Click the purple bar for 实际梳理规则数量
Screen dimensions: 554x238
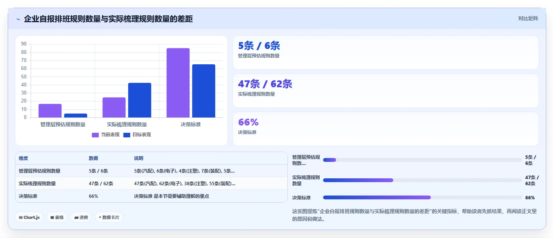[x=114, y=108]
